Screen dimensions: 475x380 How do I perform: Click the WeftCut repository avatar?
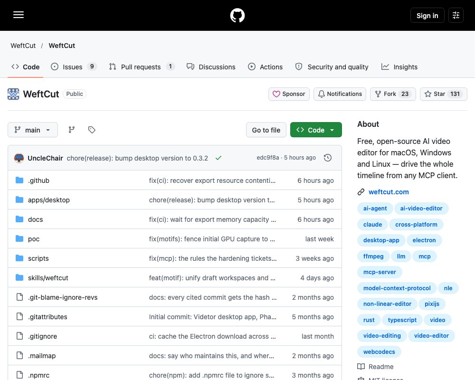[13, 94]
